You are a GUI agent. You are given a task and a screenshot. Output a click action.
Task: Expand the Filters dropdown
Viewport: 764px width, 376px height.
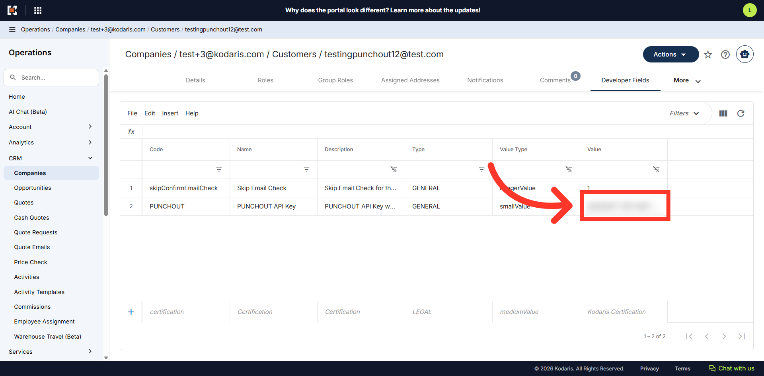point(684,113)
